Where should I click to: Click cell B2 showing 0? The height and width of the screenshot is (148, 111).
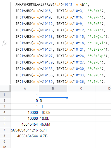(x=53, y=101)
